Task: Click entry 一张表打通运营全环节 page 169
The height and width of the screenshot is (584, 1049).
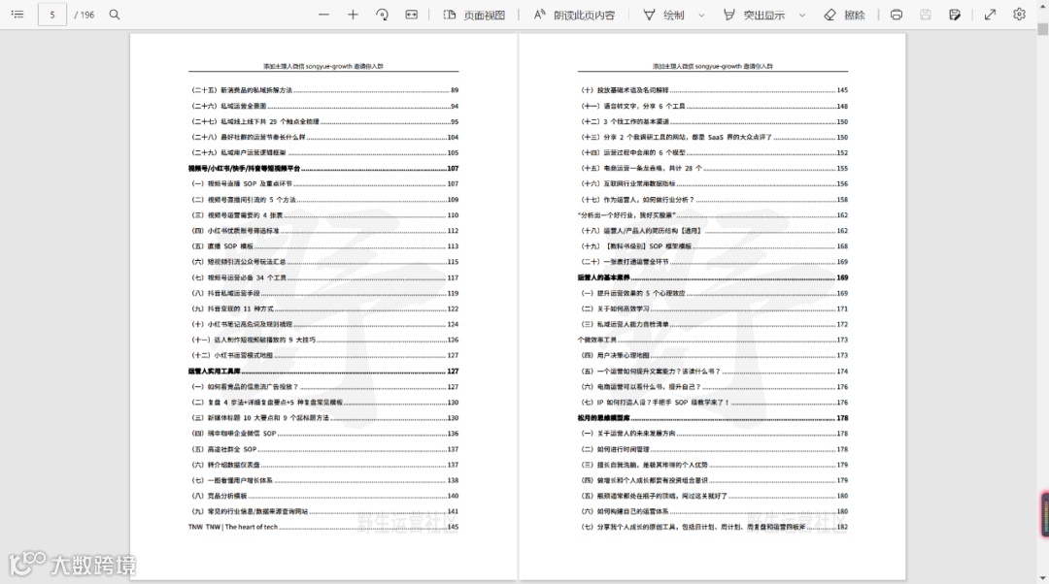Action: (x=714, y=262)
